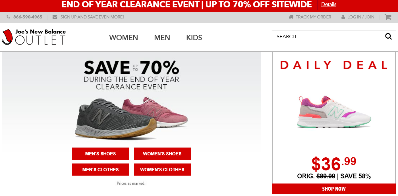The width and height of the screenshot is (398, 196).
Task: Click the Daily Deal sneaker image
Action: pos(334,112)
